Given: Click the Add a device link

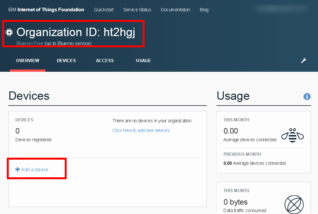Looking at the screenshot, I should click(x=35, y=169).
